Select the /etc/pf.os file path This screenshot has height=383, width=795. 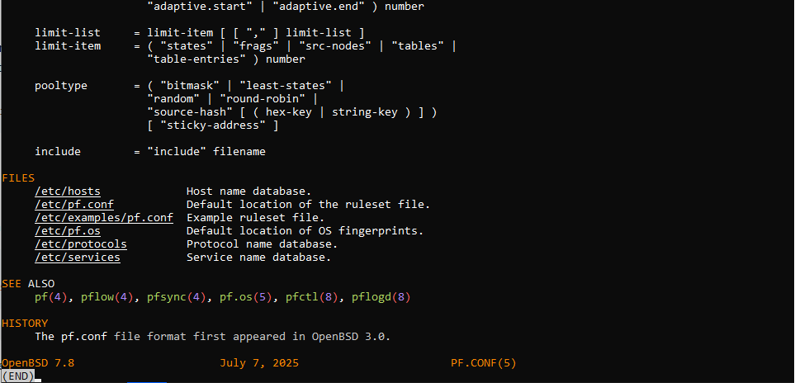coord(68,231)
